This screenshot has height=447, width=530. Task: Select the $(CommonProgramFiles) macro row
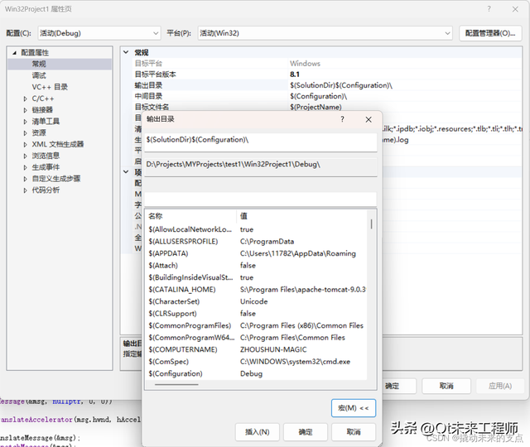[257, 325]
